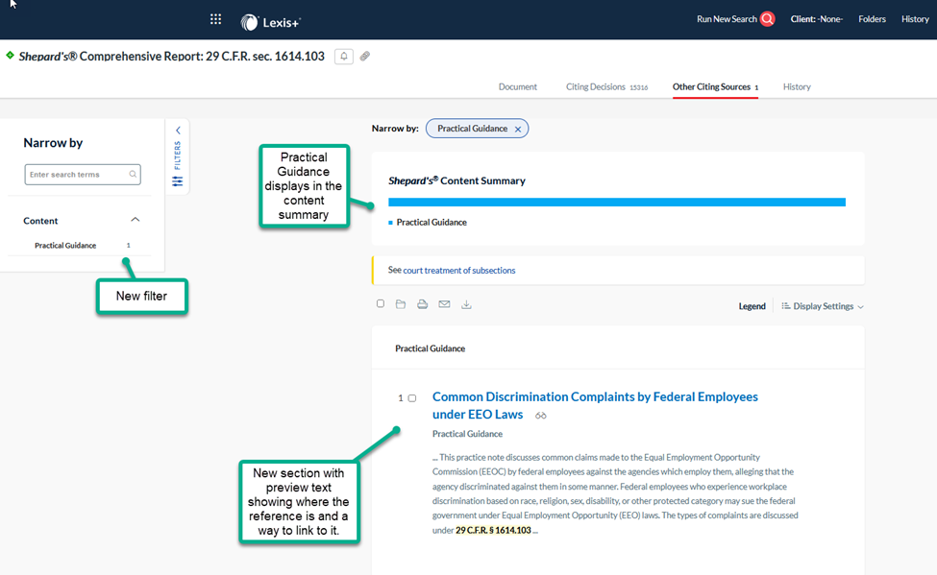Open the Client: -None- selector
The height and width of the screenshot is (575, 937).
click(816, 19)
